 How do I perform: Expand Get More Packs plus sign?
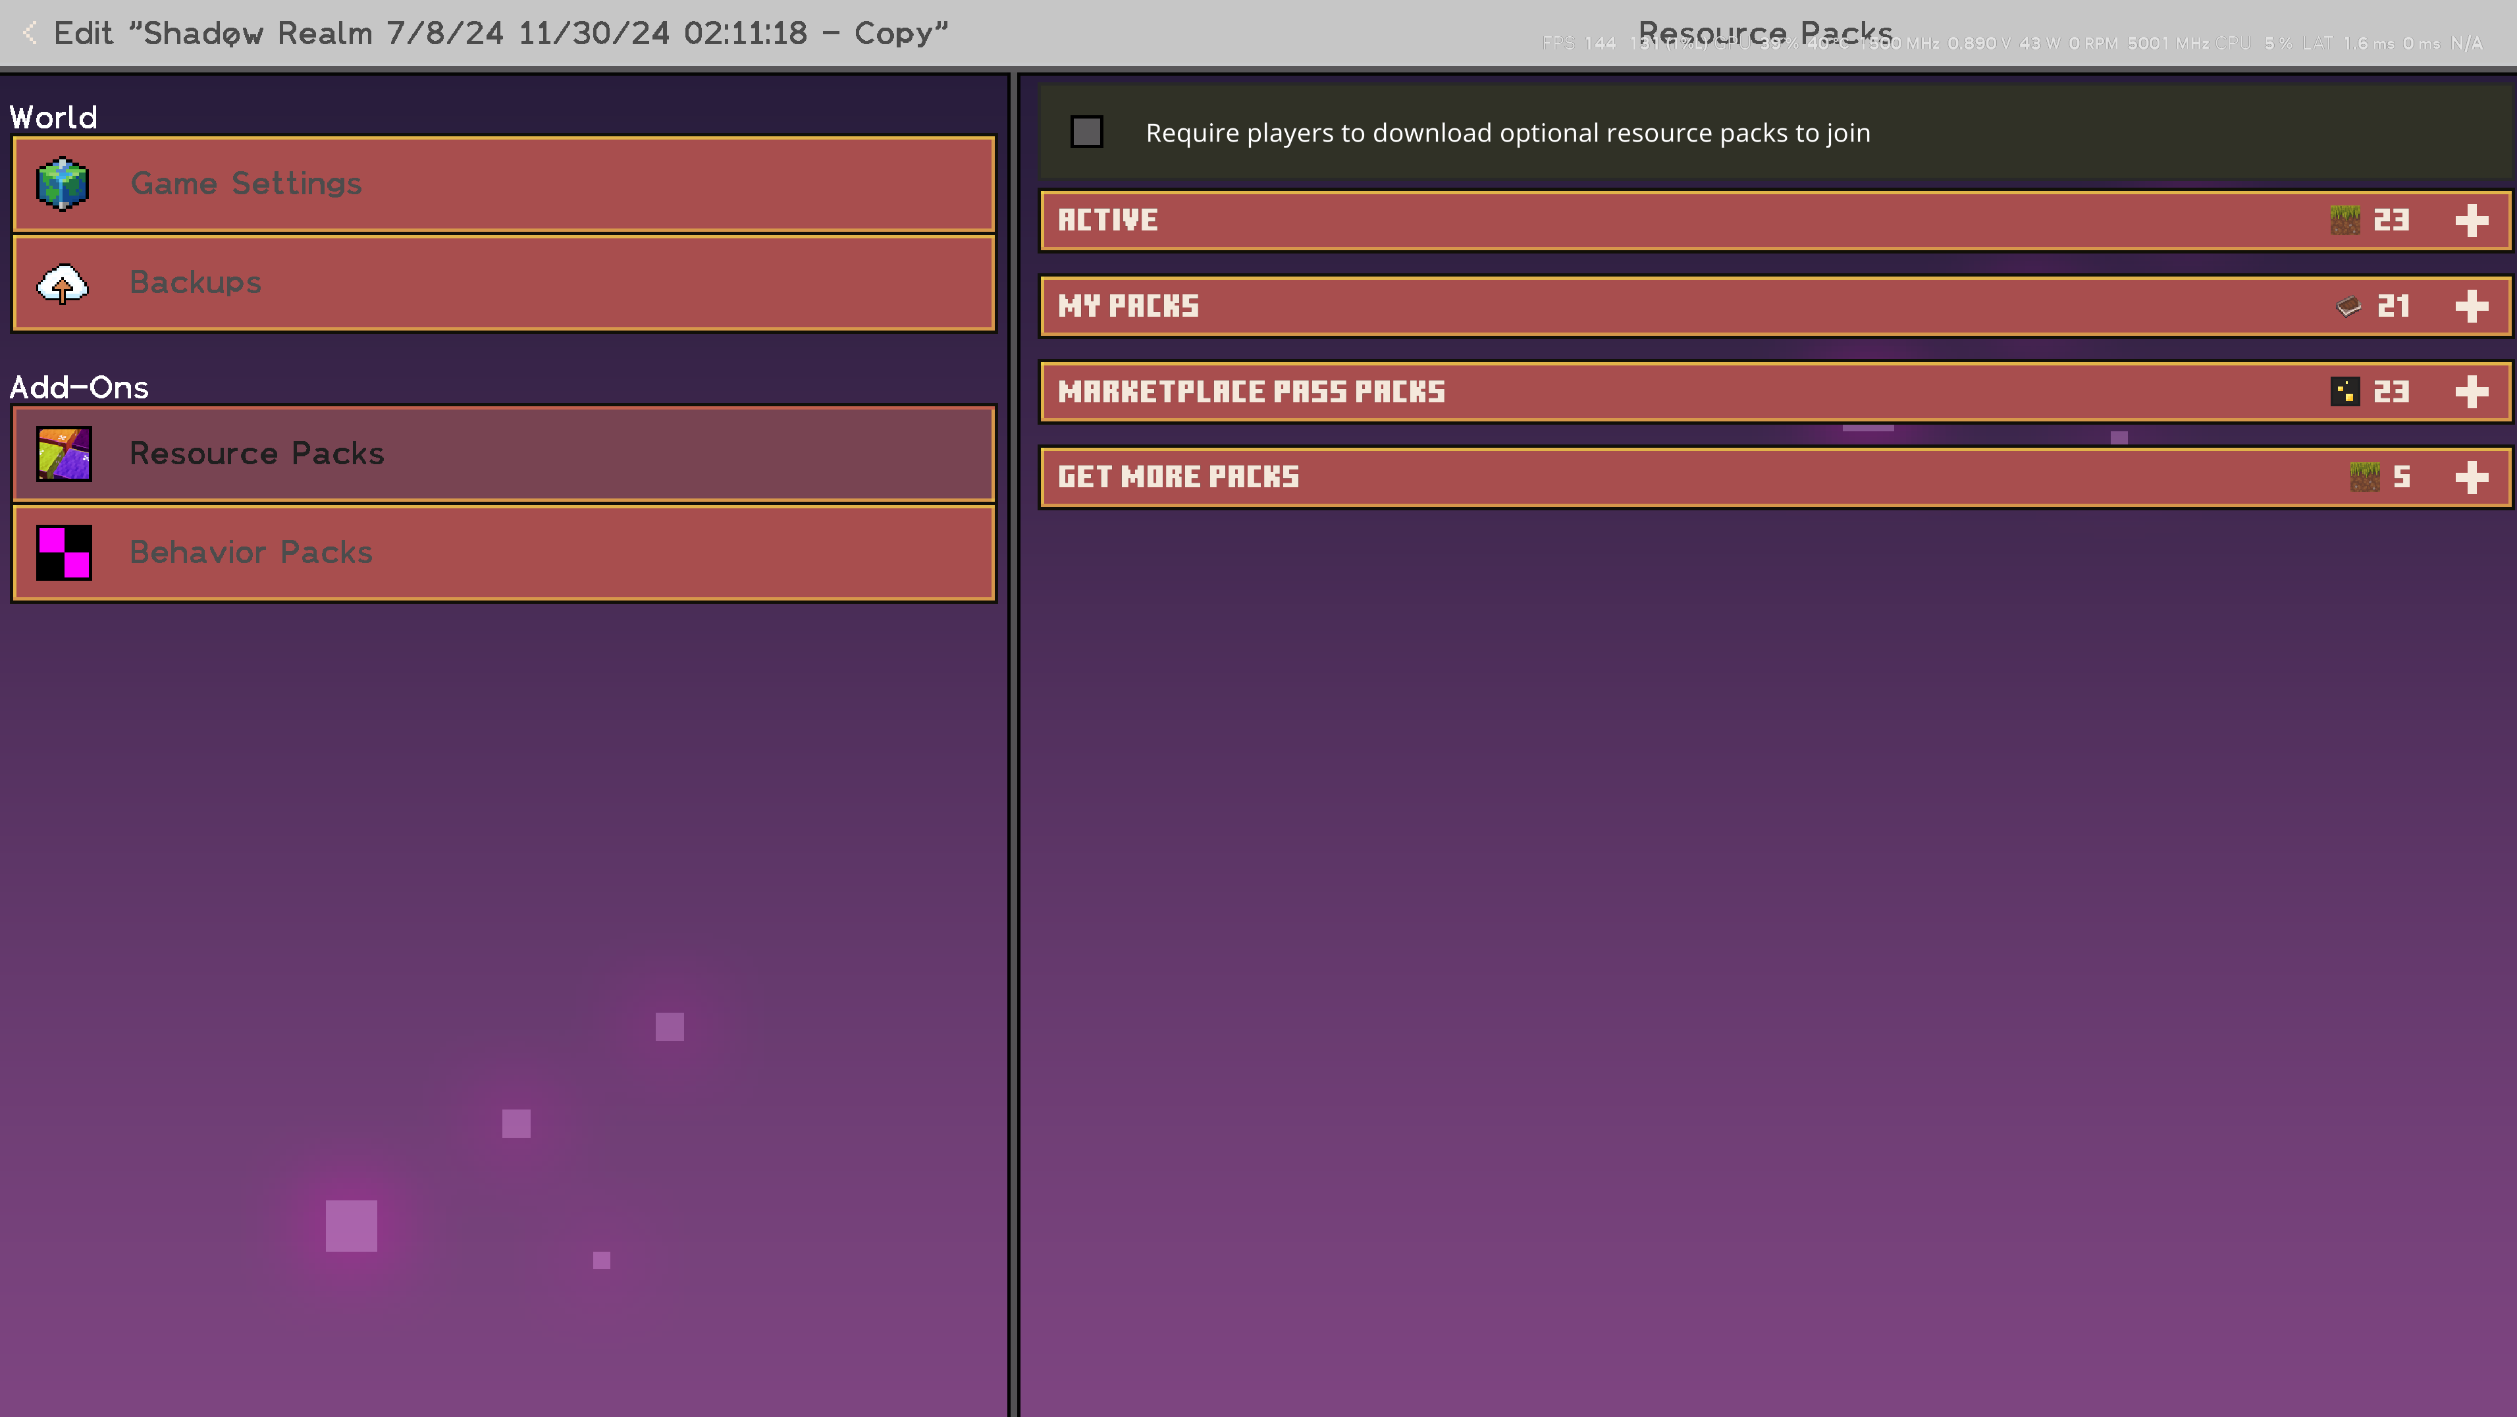tap(2471, 477)
